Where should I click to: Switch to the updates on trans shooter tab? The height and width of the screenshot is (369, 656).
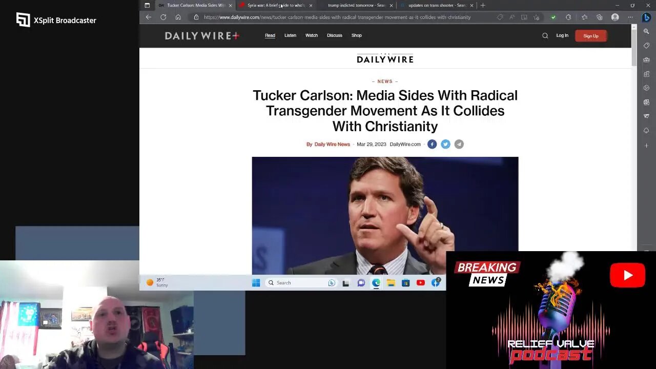[437, 5]
